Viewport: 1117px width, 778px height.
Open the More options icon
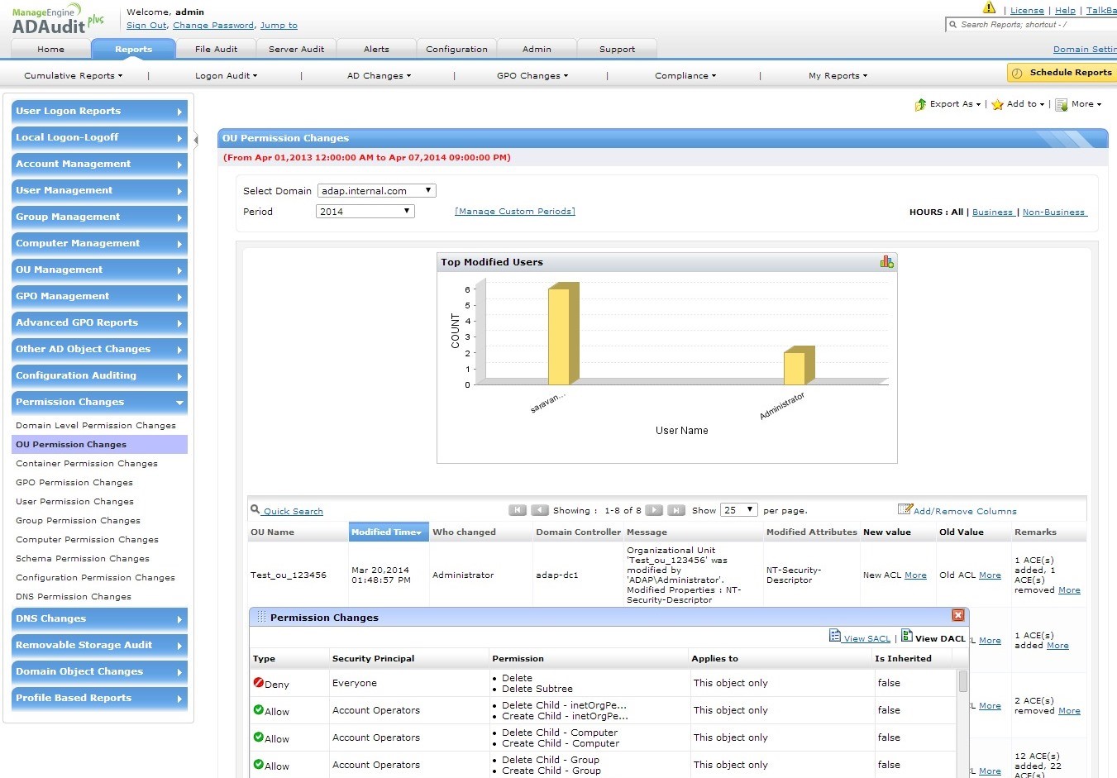[x=1062, y=104]
